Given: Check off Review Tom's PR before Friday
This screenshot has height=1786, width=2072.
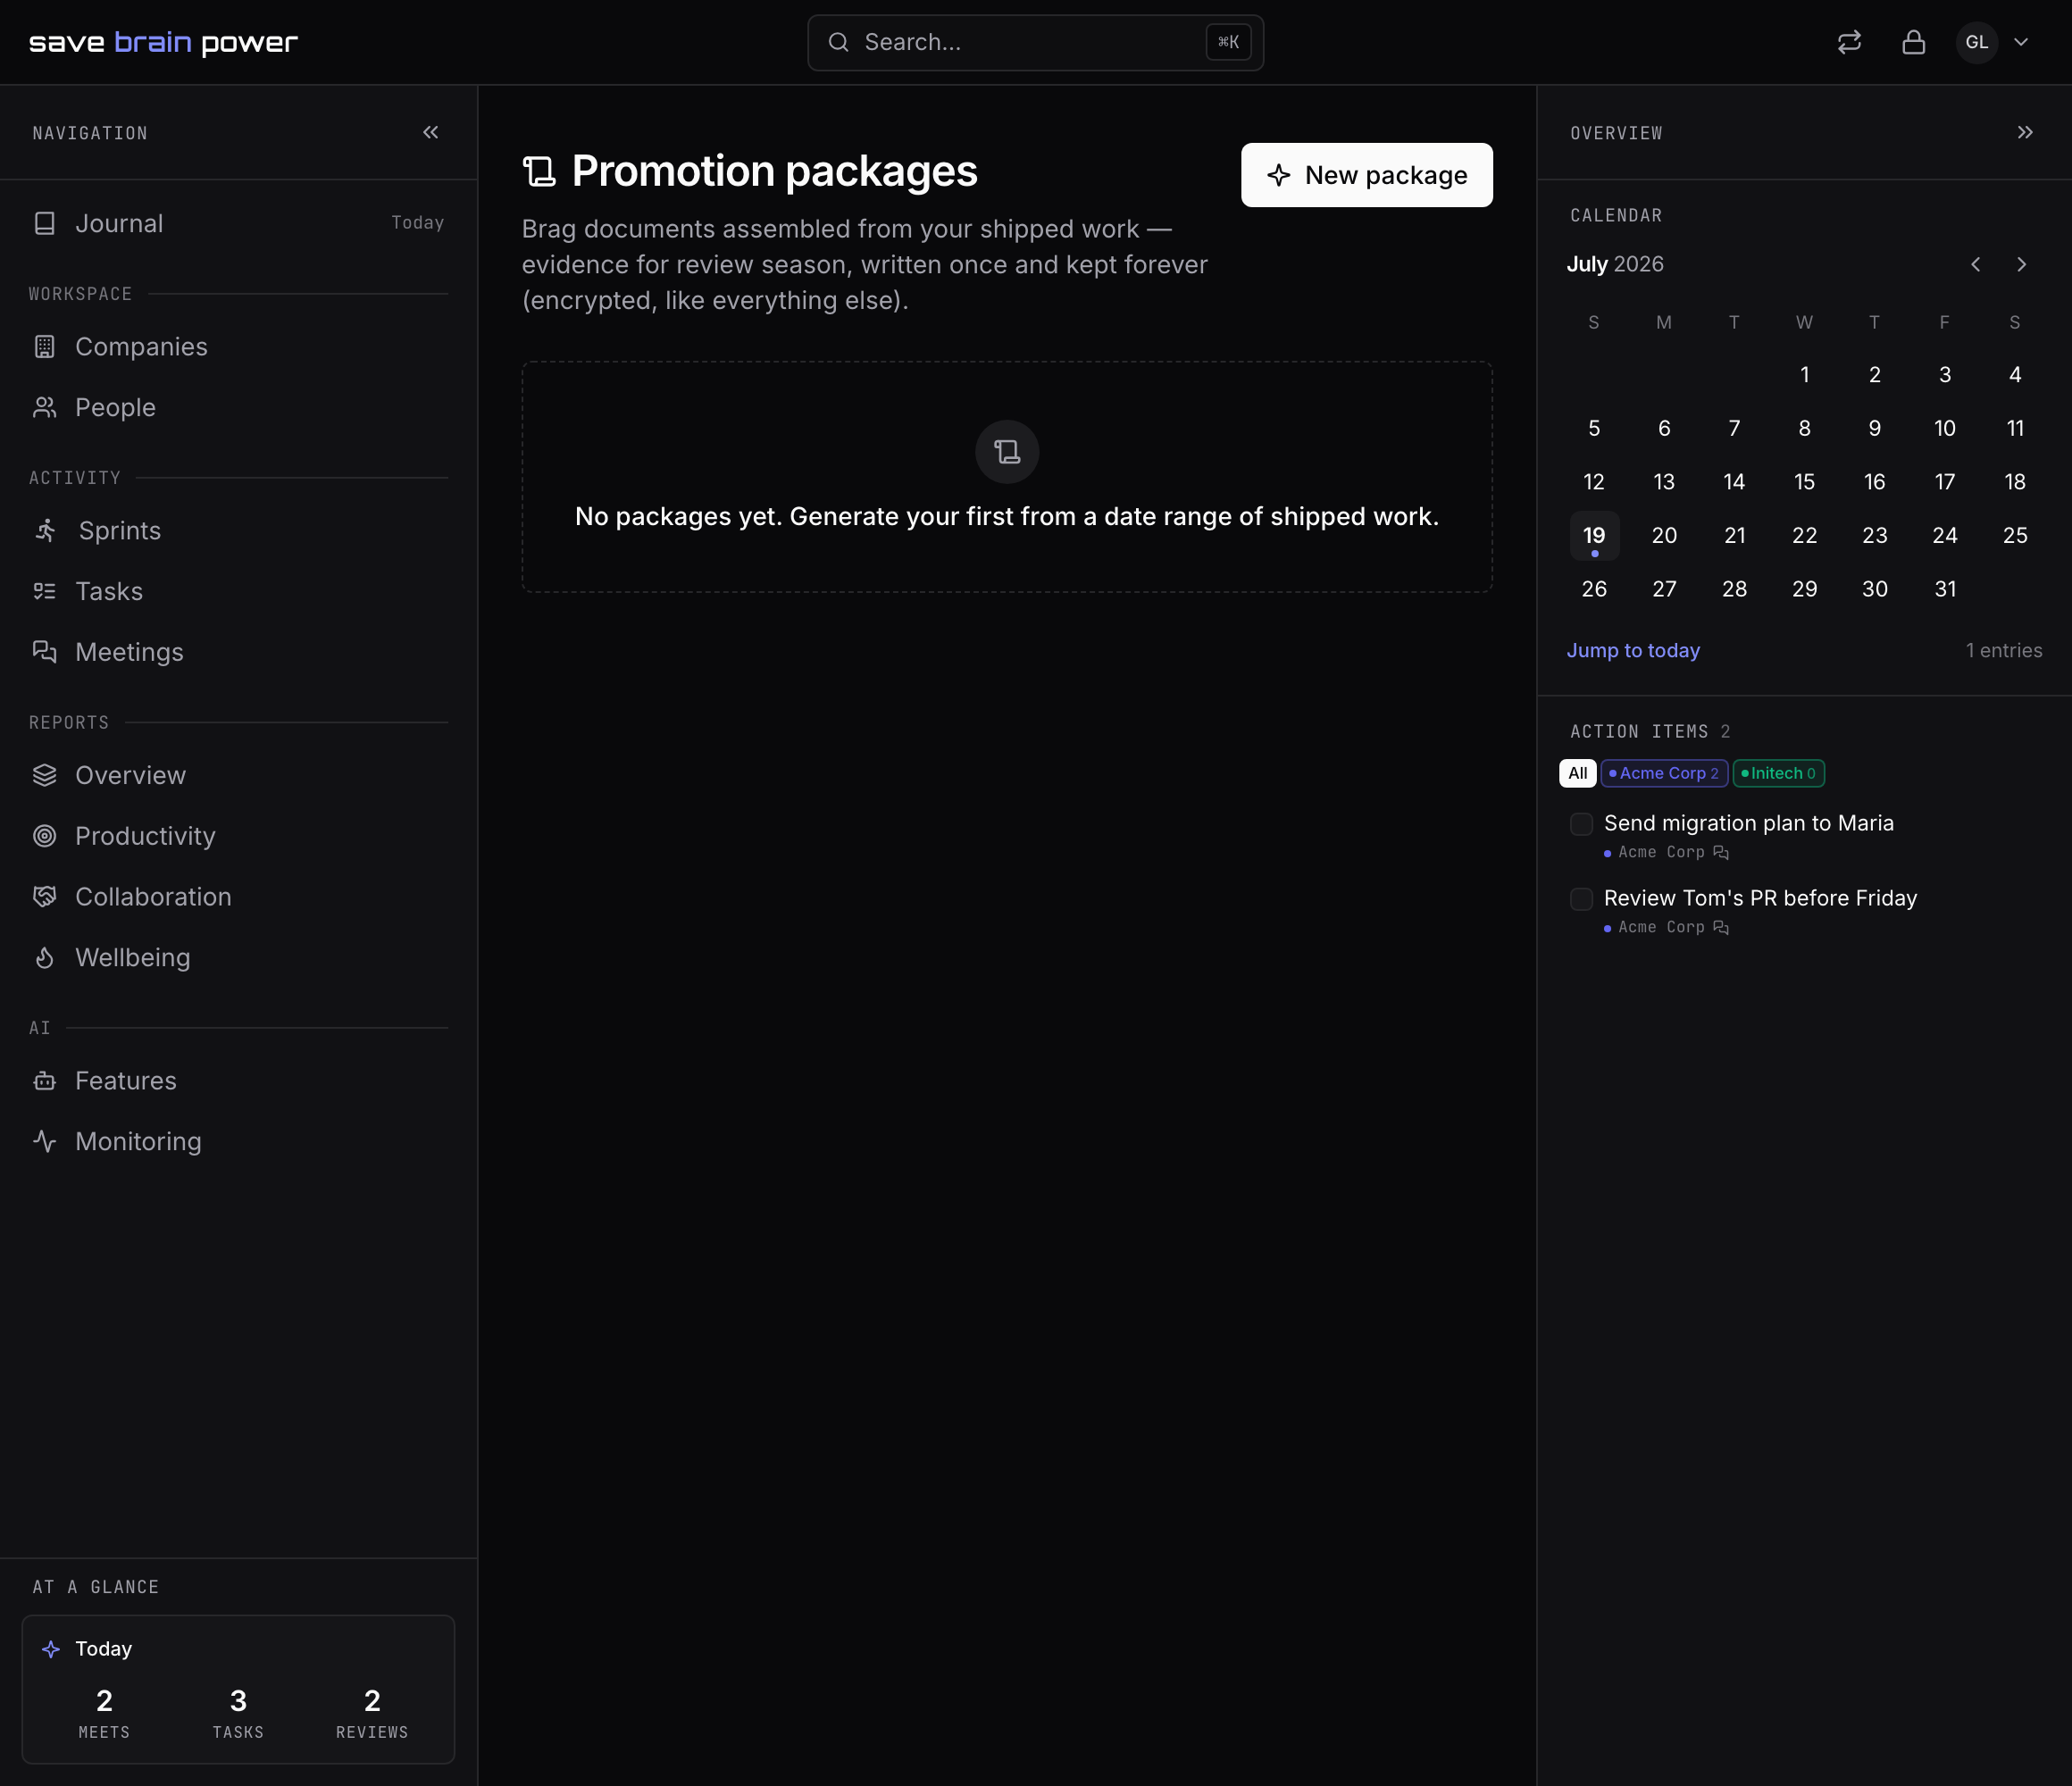Looking at the screenshot, I should tap(1582, 899).
